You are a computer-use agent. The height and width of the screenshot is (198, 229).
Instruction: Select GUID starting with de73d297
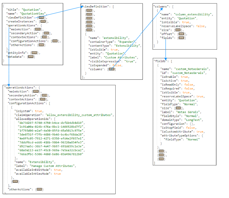tap(51, 123)
